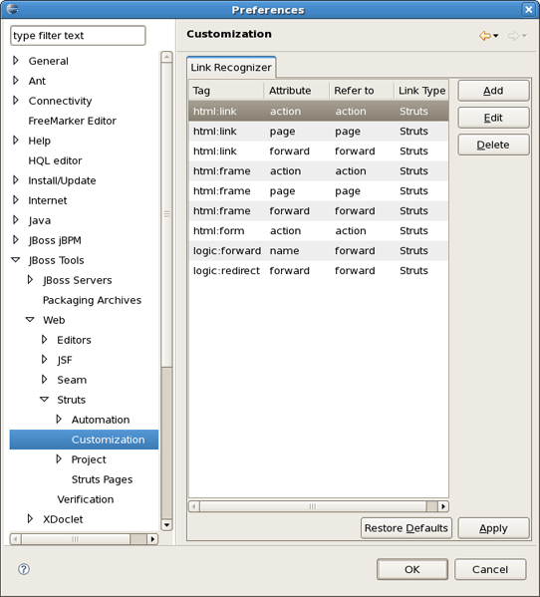The height and width of the screenshot is (597, 540).
Task: Expand the Ant tree node
Action: pyautogui.click(x=16, y=81)
